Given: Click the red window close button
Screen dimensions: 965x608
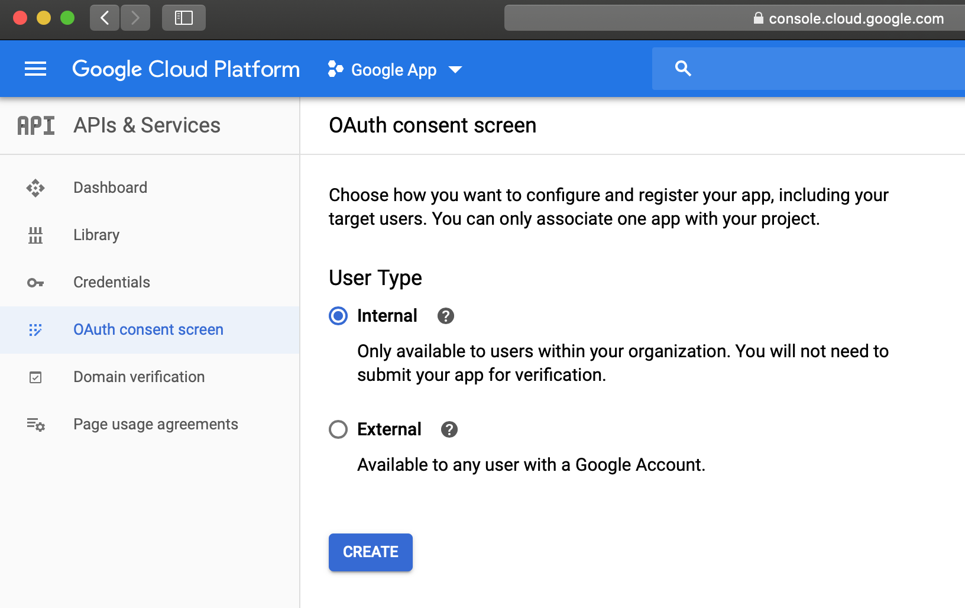Looking at the screenshot, I should point(20,18).
